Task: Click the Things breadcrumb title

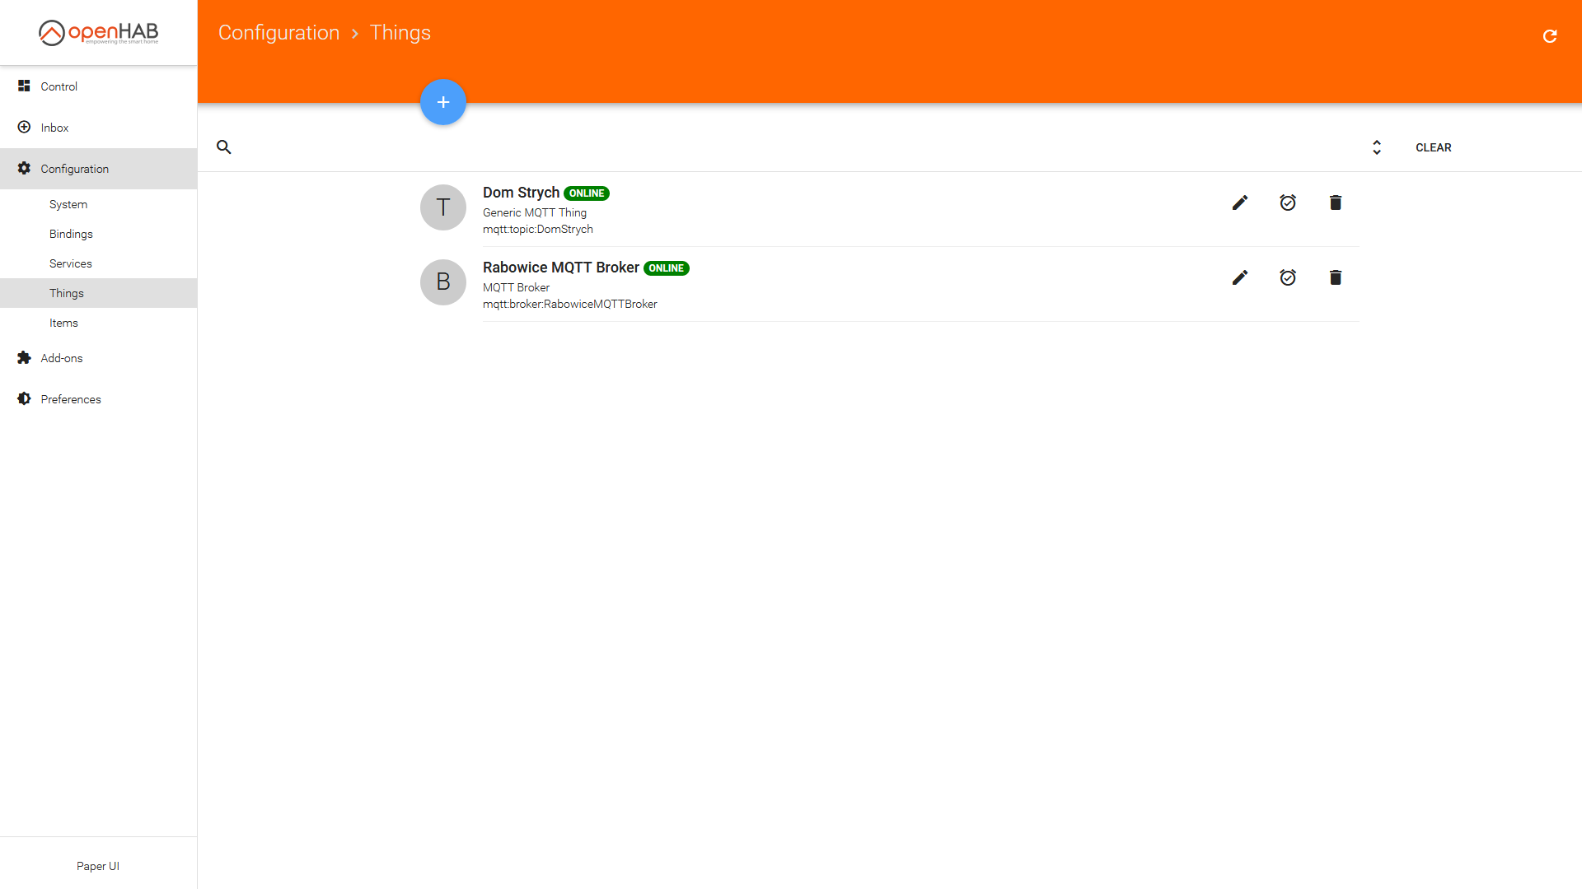Action: [400, 33]
